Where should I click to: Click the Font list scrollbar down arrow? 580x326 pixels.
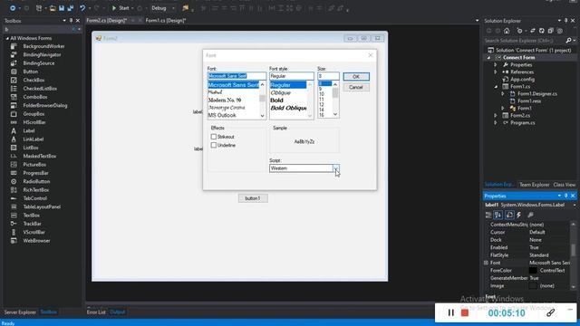pos(262,116)
